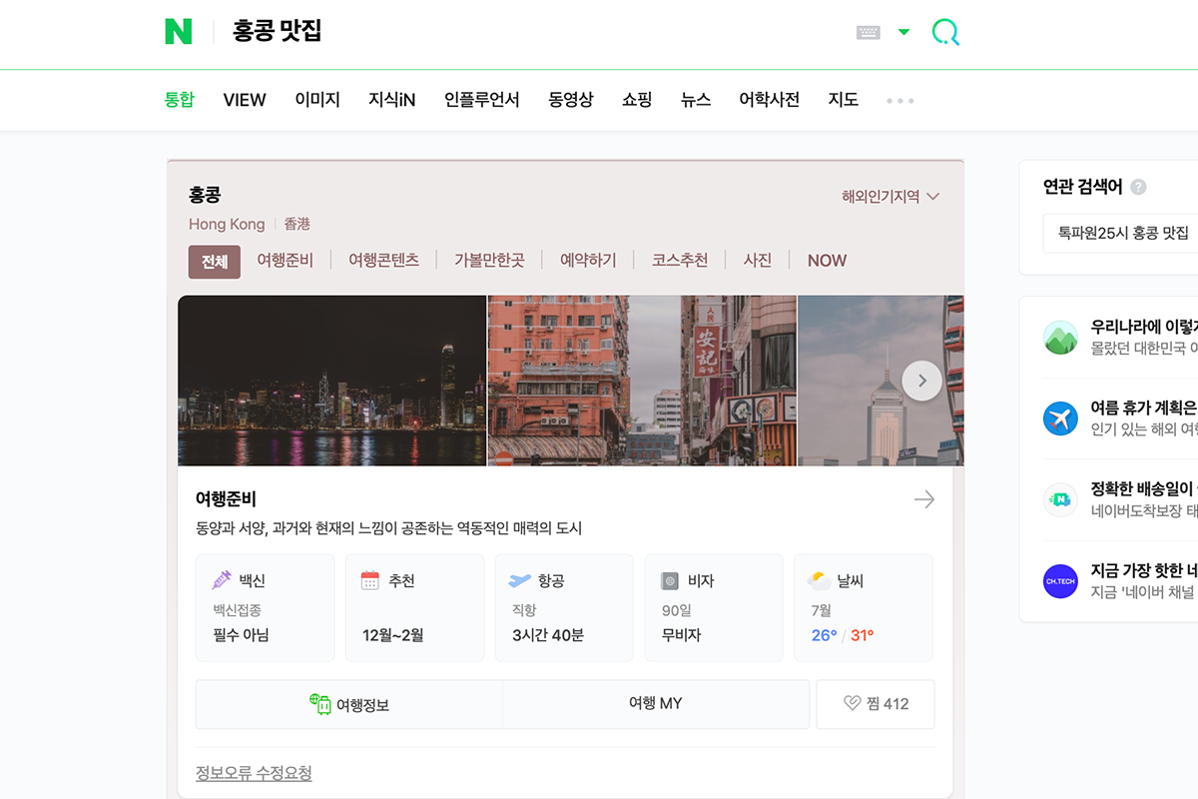
Task: Switch to the VIEW tab
Action: pyautogui.click(x=244, y=100)
